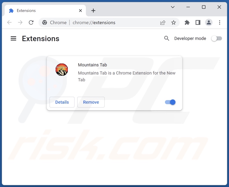This screenshot has height=187, width=229.
Task: Open the side panel icon
Action: point(198,23)
